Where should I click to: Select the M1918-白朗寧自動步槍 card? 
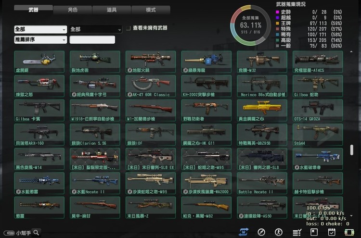pos(95,111)
